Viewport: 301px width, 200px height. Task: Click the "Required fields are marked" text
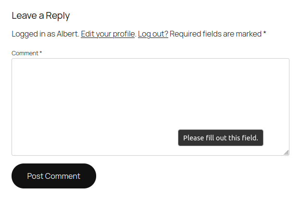click(x=215, y=34)
